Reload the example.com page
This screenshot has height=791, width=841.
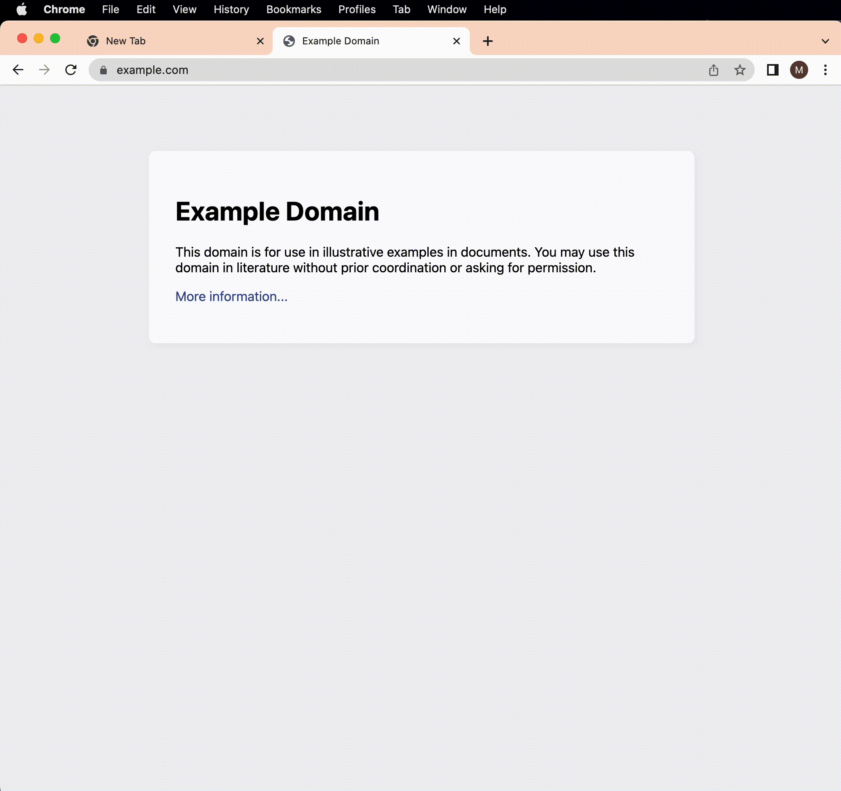(71, 70)
